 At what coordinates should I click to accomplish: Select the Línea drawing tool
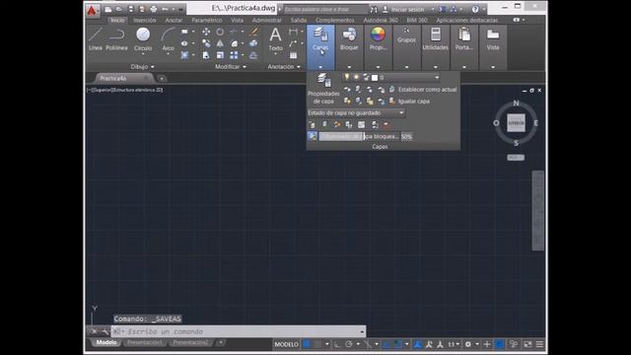click(x=95, y=39)
